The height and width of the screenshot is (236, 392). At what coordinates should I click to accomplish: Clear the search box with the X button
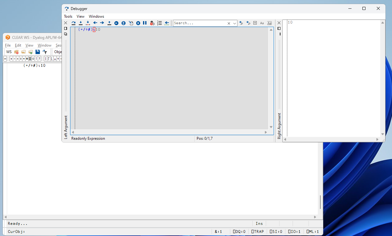pos(229,23)
